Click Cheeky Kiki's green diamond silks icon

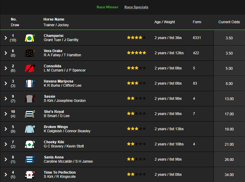point(30,144)
